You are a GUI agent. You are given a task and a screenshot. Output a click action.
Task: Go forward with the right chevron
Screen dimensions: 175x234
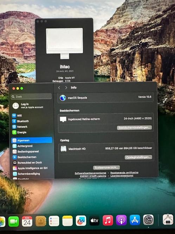(66, 88)
